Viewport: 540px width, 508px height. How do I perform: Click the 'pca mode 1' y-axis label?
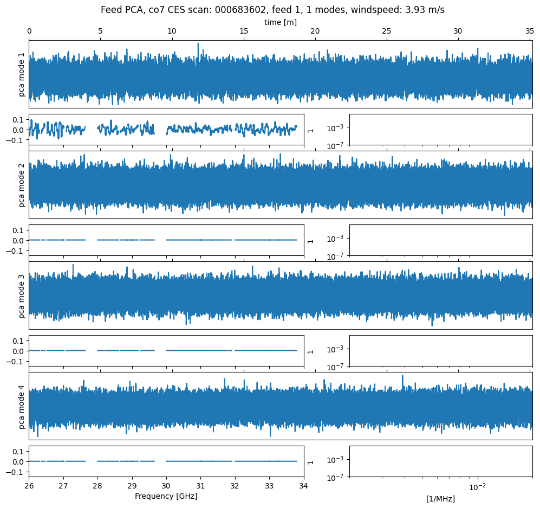click(22, 74)
